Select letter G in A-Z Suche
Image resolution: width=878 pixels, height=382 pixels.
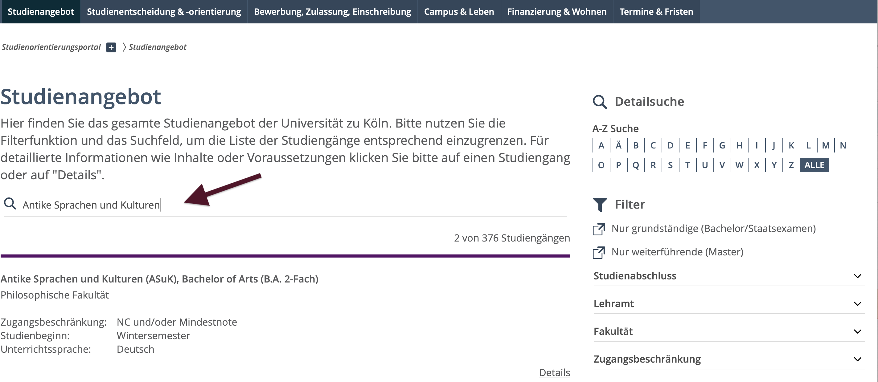(722, 145)
